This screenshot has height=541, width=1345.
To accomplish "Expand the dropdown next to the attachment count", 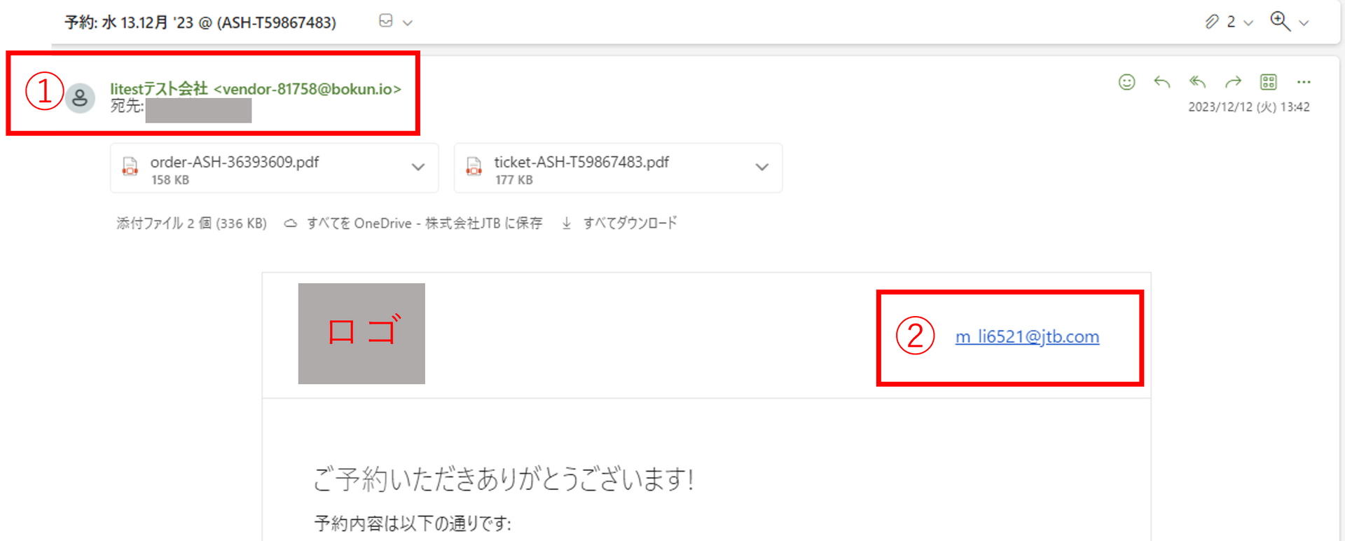I will pyautogui.click(x=1248, y=23).
